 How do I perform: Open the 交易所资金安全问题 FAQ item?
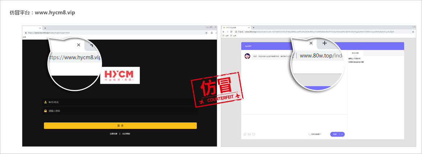click(356, 62)
